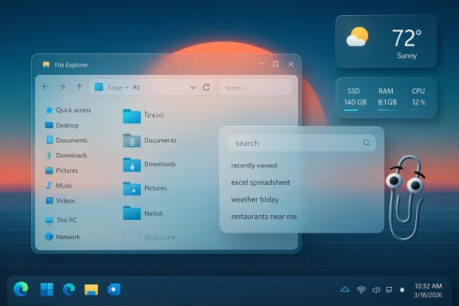Viewport: 459px width, 306px height.
Task: Click the Network globe icon in the sidebar
Action: (x=49, y=237)
